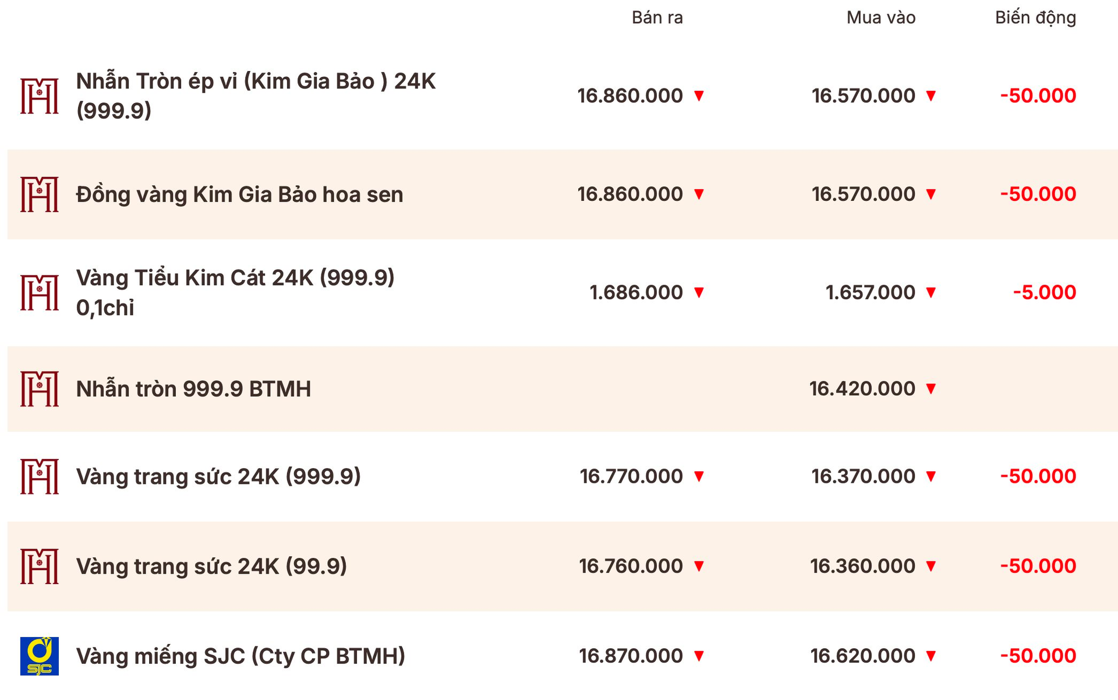
Task: Click the -5.000 change value
Action: 1044,292
